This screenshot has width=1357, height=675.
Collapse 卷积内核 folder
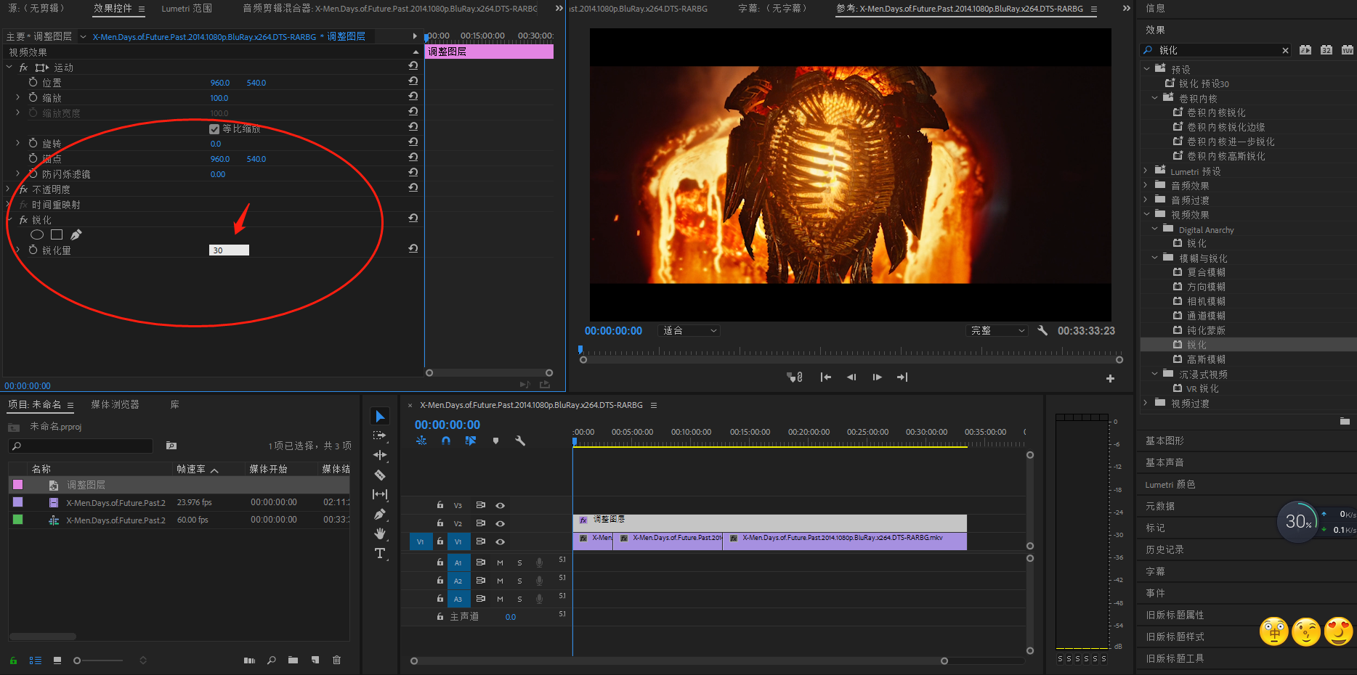[x=1154, y=97]
